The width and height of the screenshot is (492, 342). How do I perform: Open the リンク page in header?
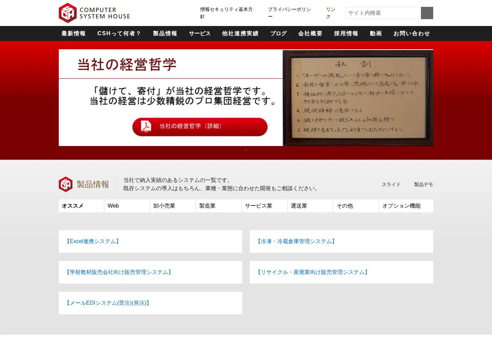pyautogui.click(x=331, y=13)
